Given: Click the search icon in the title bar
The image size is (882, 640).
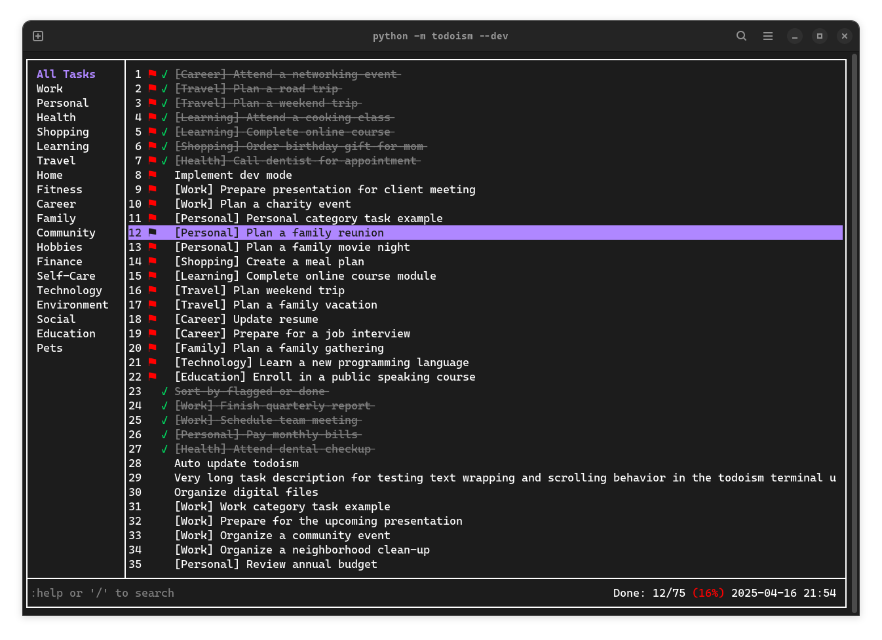Looking at the screenshot, I should pos(741,36).
